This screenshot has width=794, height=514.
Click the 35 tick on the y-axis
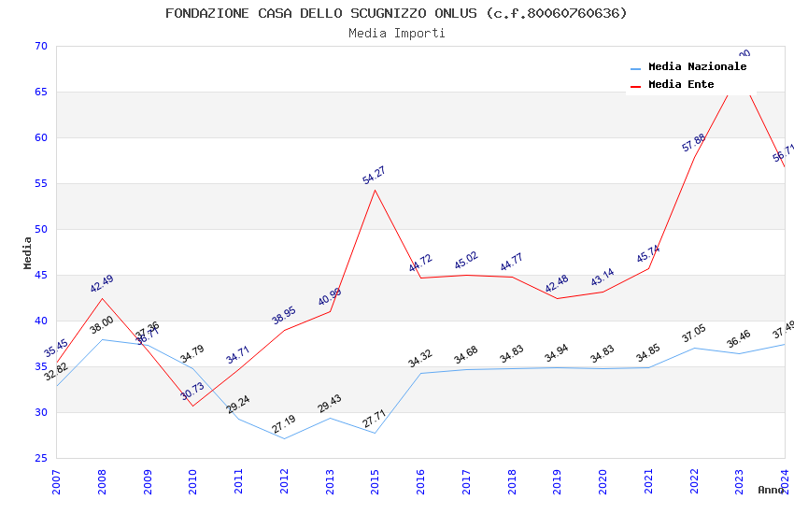(41, 366)
